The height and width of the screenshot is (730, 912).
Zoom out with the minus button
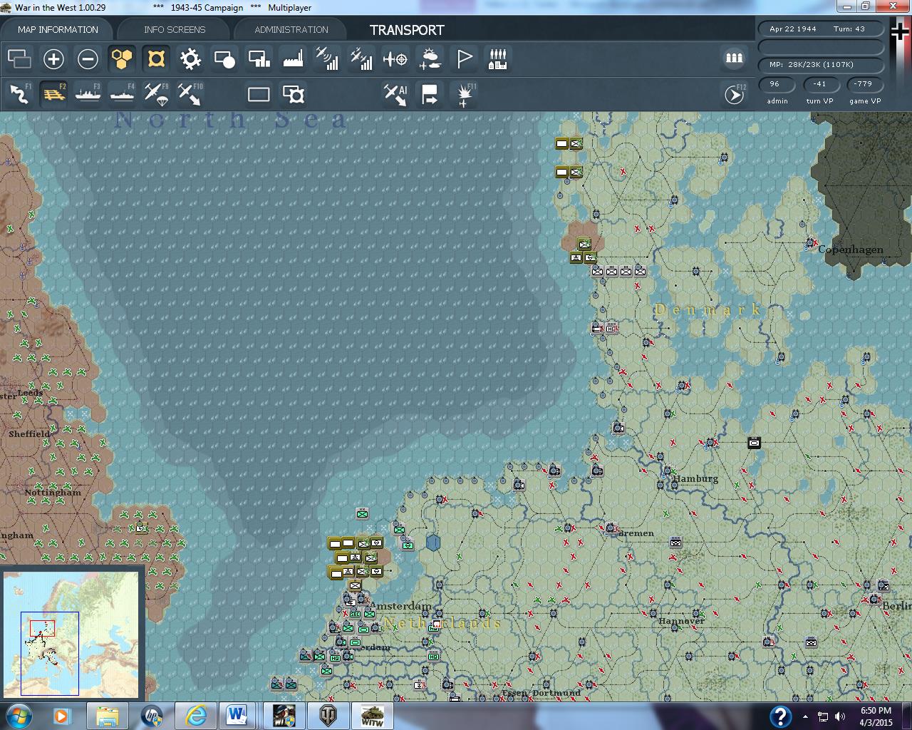tap(88, 58)
